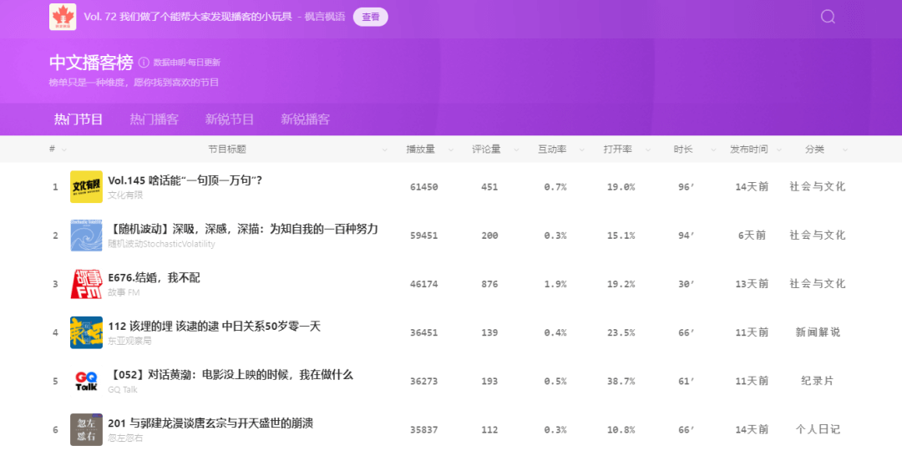The width and height of the screenshot is (902, 456).
Task: Click the 故事FM red cover icon
Action: pos(86,284)
